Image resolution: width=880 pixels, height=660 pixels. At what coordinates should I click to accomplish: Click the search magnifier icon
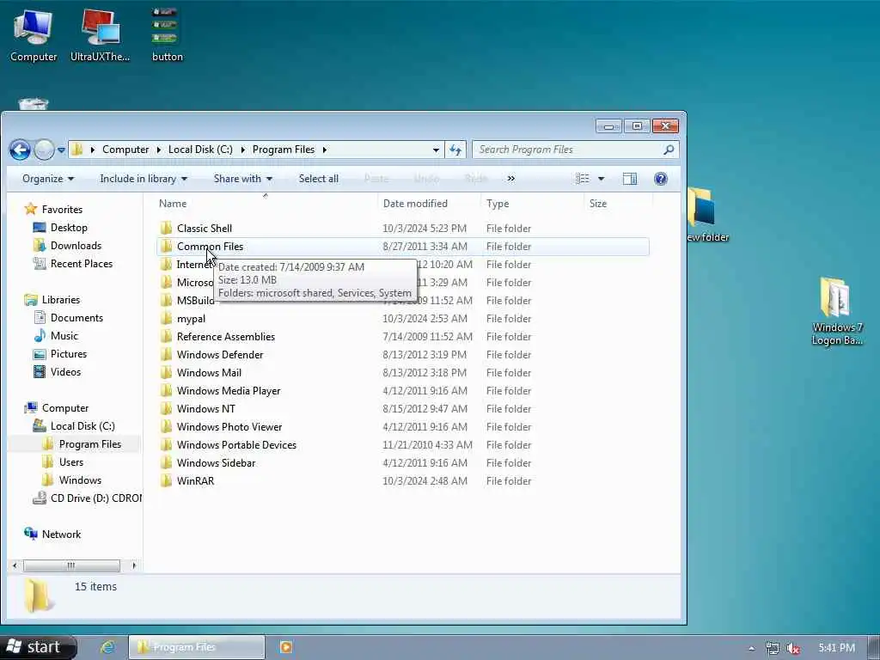click(669, 150)
